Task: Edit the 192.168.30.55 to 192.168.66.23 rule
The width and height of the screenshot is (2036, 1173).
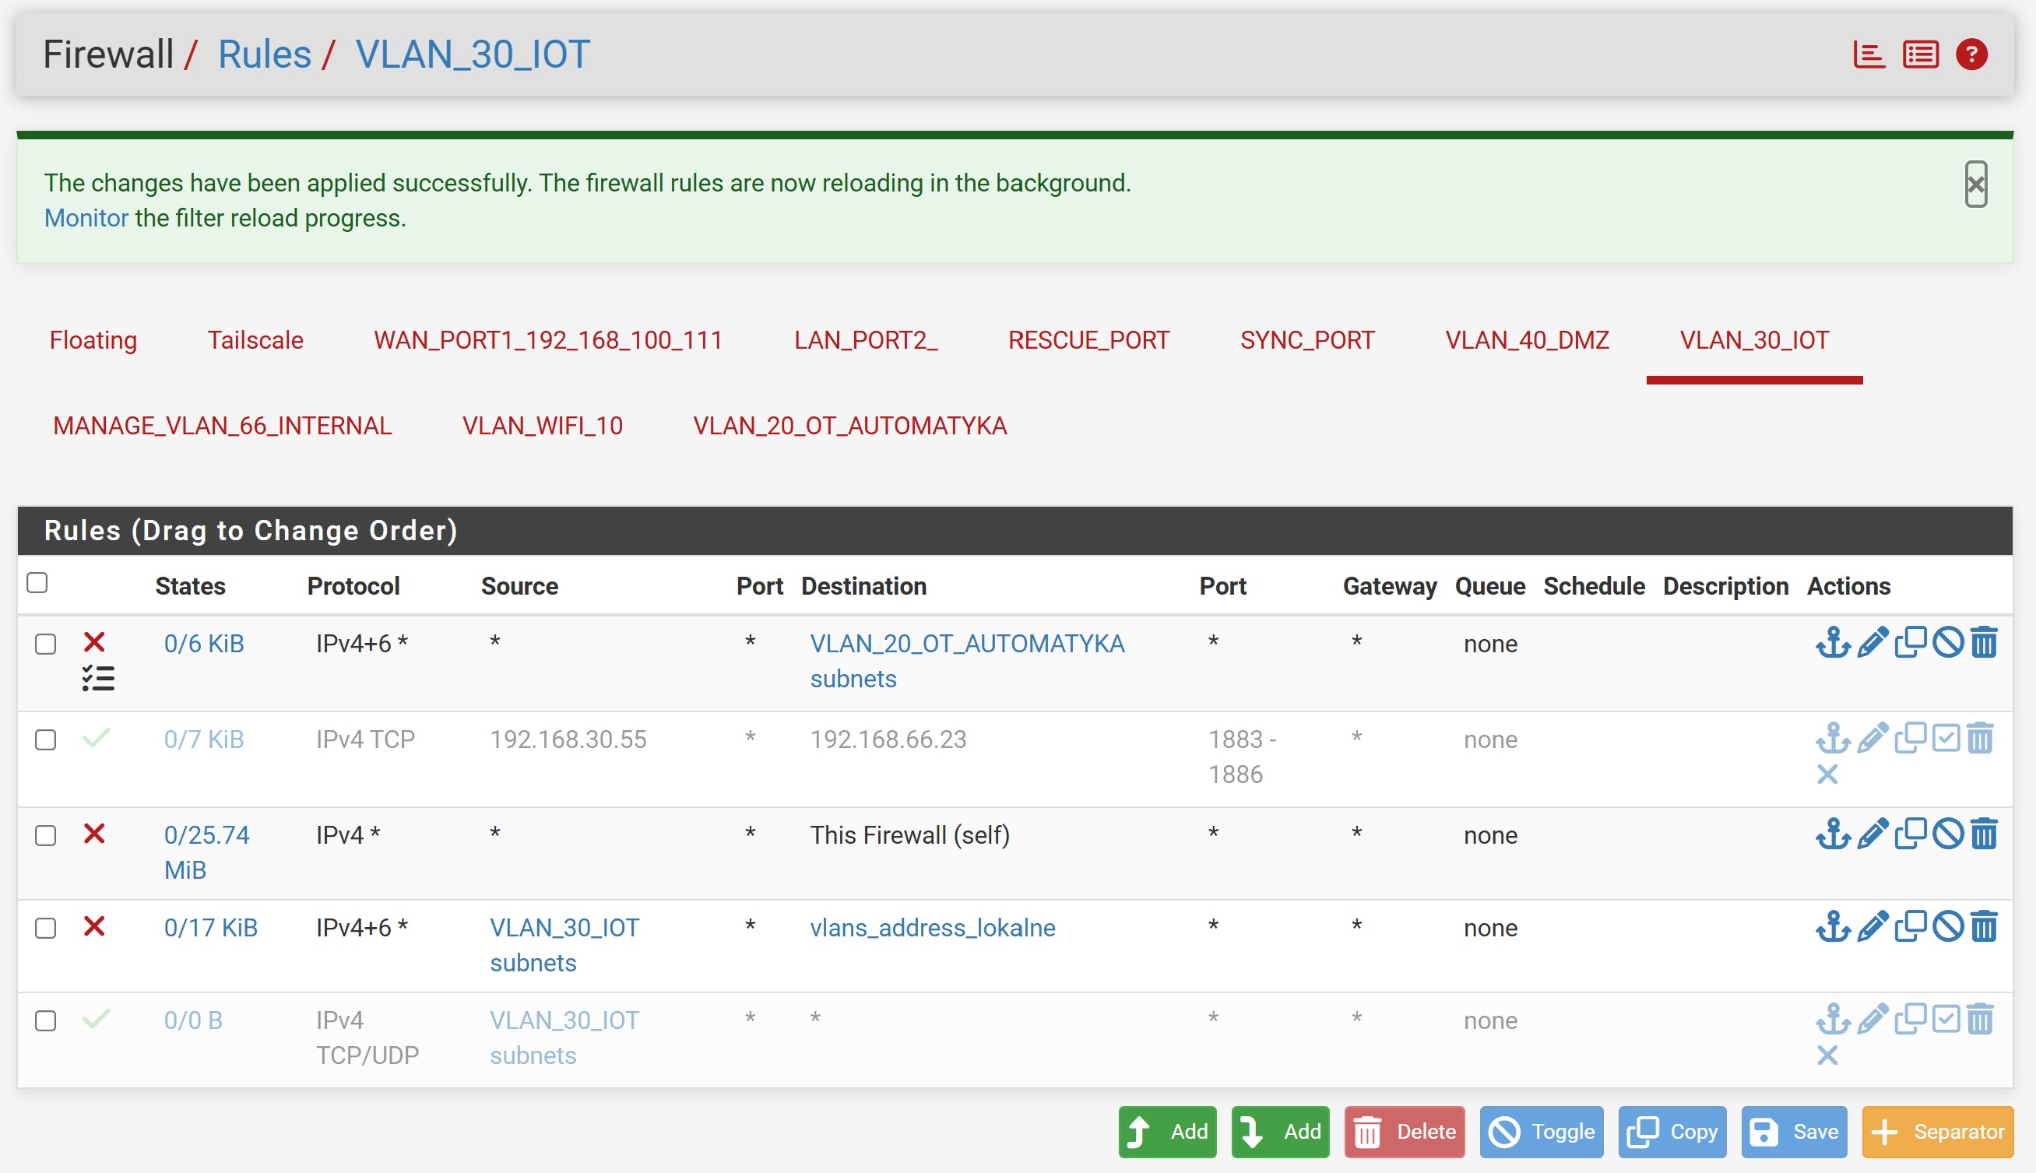Action: 1872,738
